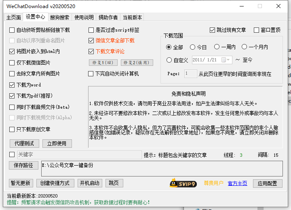Viewport: 291px width, 210px height.
Task: Uncheck 将图片嵌入到html内
Action: pyautogui.click(x=12, y=51)
